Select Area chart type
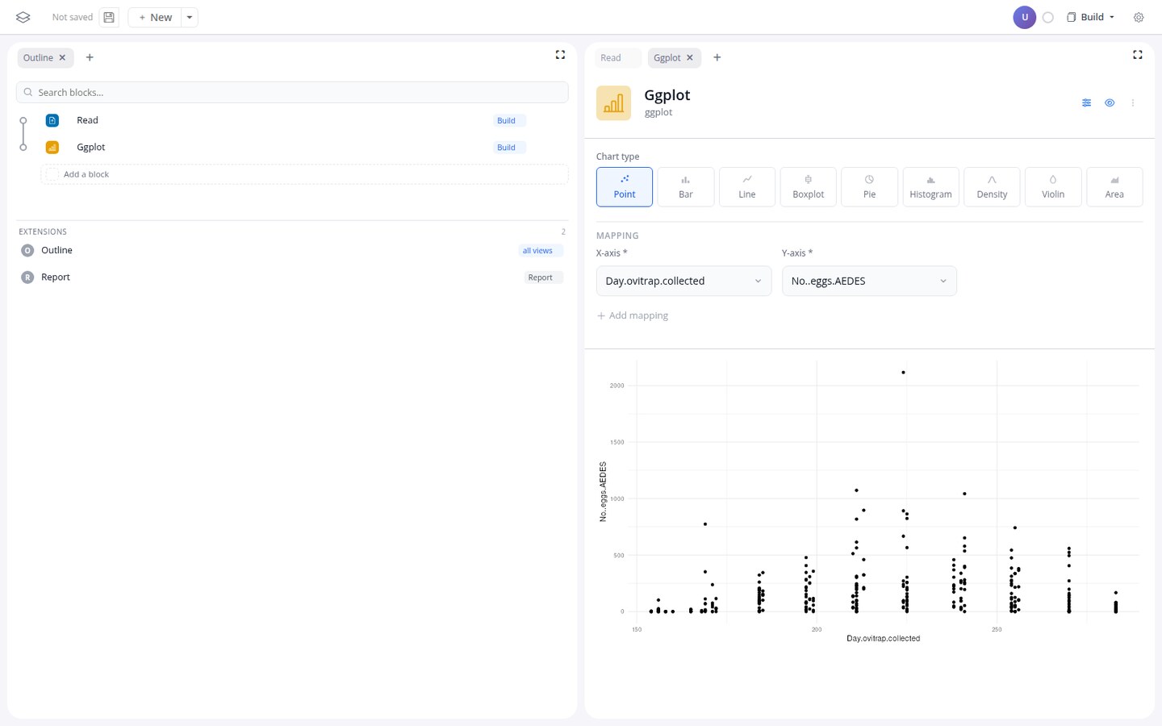 coord(1114,186)
